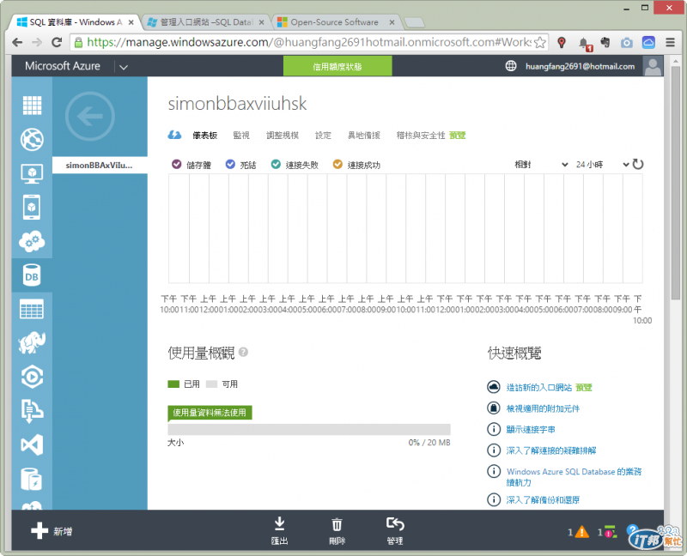Toggle 死結 deadlock metric checkbox
The height and width of the screenshot is (556, 687).
(230, 164)
